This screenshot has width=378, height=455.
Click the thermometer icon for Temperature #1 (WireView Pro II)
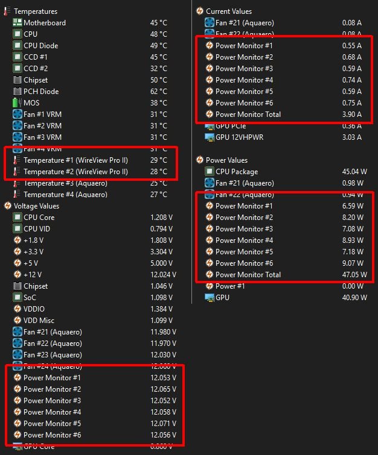click(x=18, y=160)
